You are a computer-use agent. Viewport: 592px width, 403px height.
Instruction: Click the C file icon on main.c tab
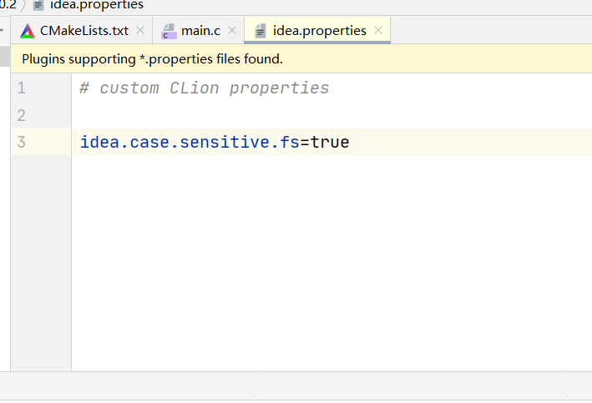point(169,31)
